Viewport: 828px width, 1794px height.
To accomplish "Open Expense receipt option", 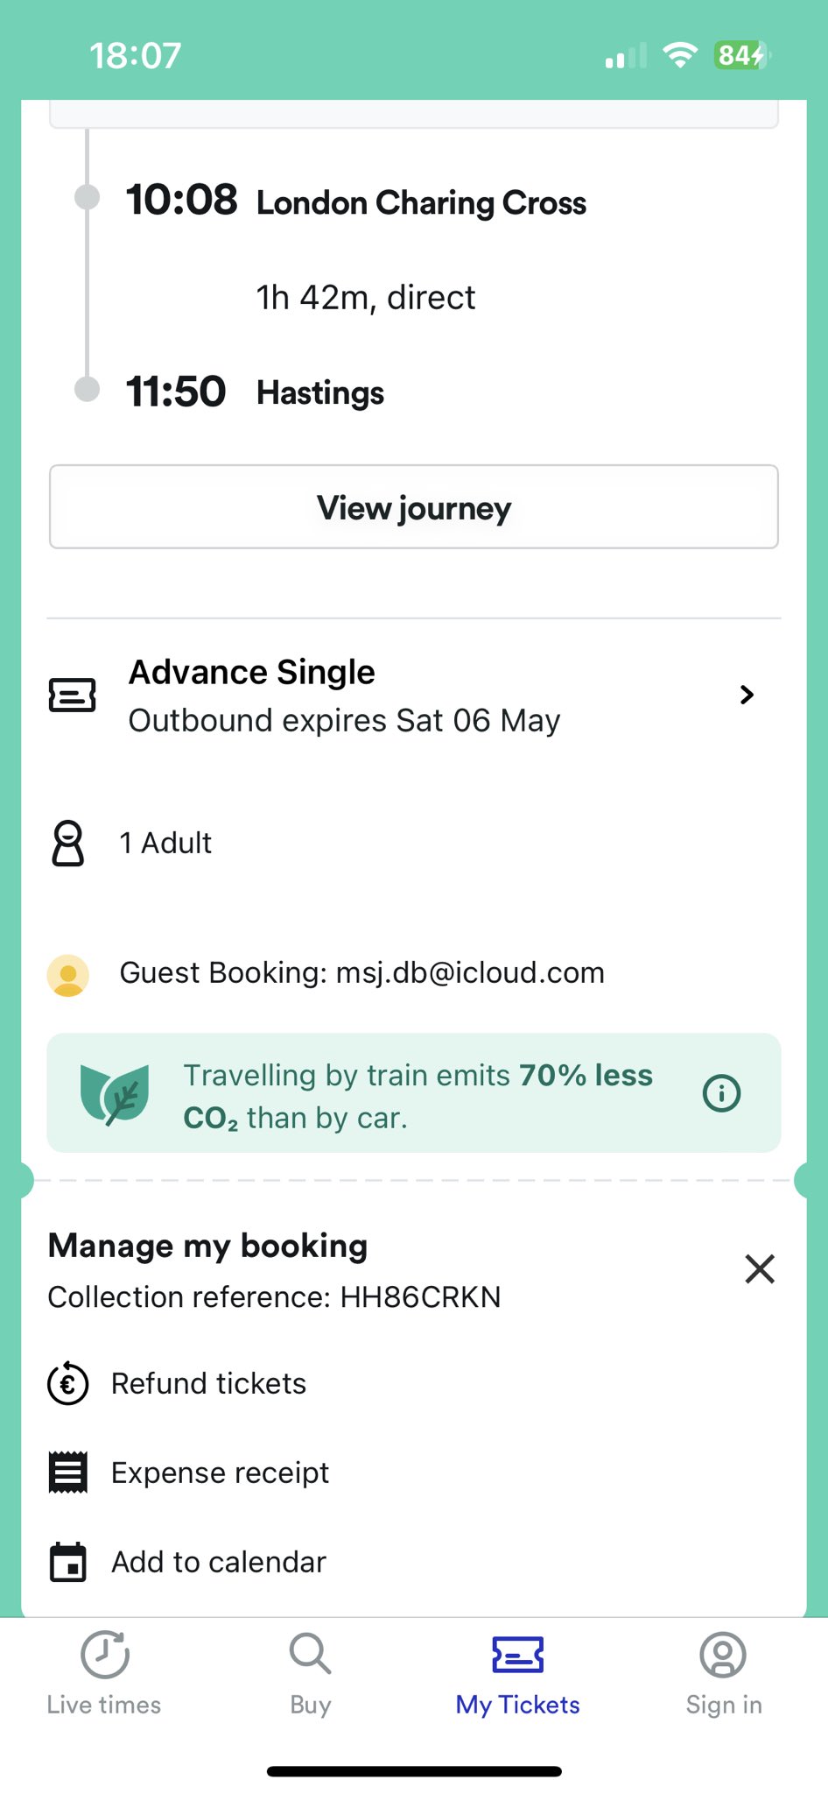I will [x=220, y=1473].
